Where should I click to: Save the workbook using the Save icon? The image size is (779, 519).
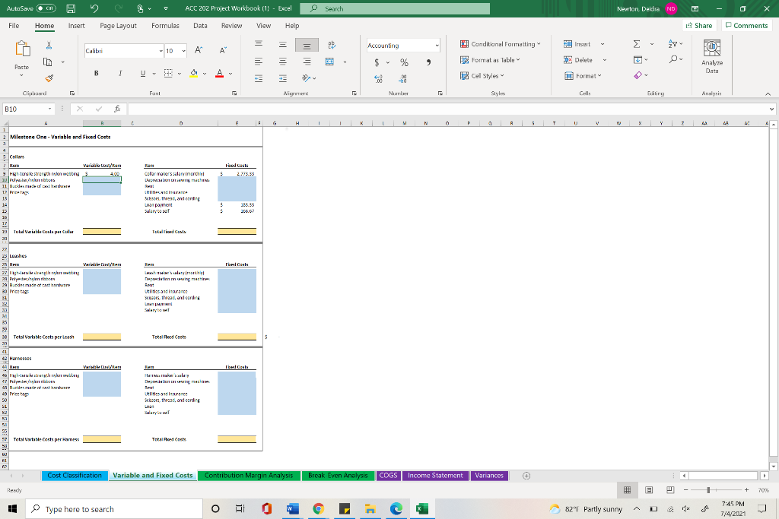(71, 8)
